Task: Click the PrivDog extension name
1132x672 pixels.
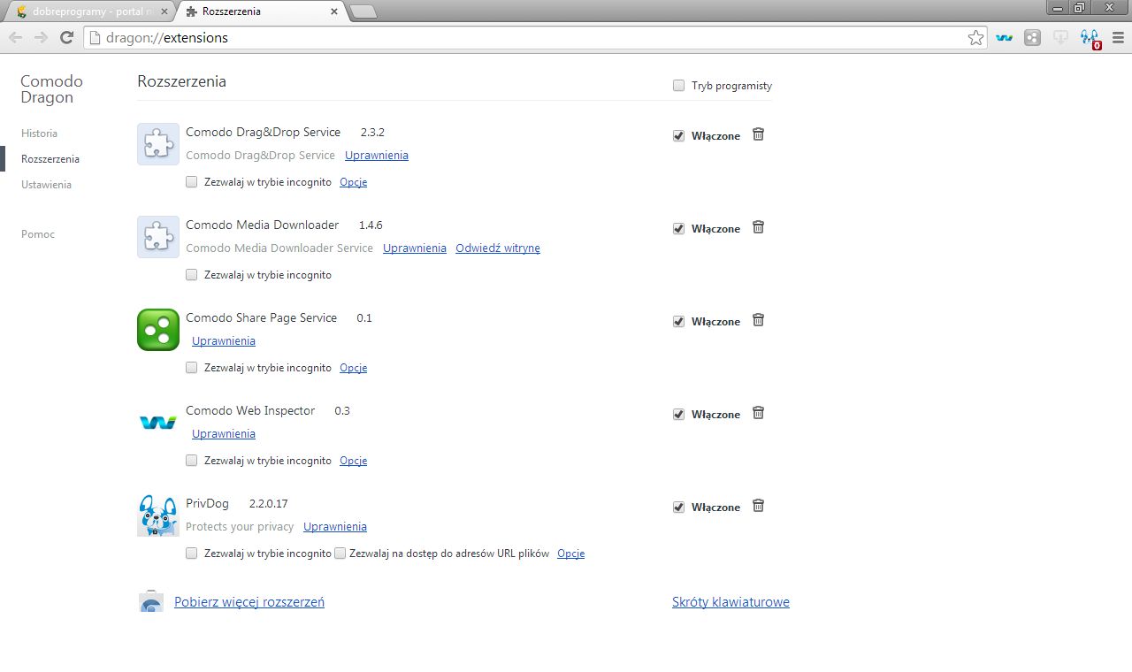Action: coord(207,504)
